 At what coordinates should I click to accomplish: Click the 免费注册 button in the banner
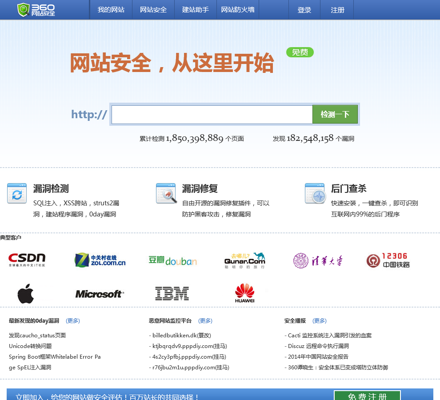pyautogui.click(x=367, y=395)
